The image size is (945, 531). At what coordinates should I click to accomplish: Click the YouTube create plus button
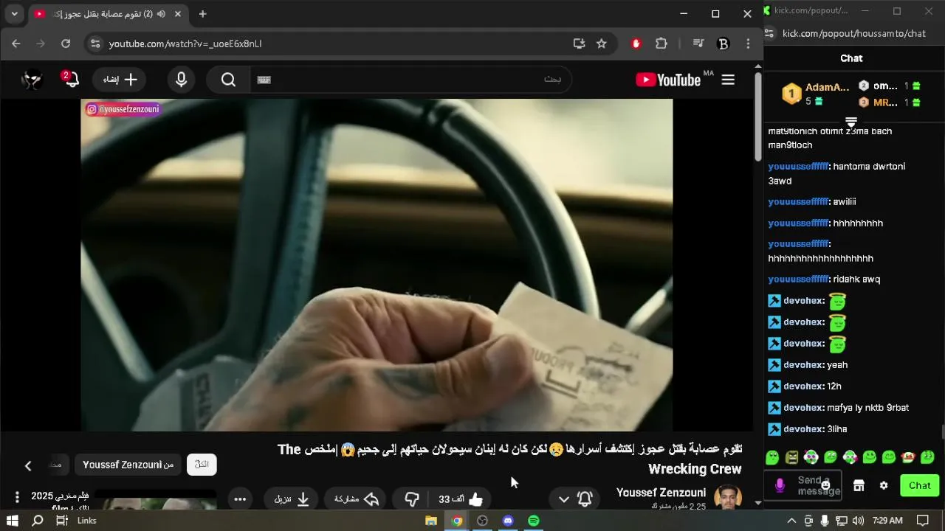point(120,80)
